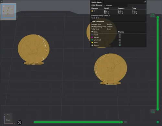Click the vertical layer slider bottom handle
Image resolution: width=162 pixels, height=126 pixels.
pos(158,110)
